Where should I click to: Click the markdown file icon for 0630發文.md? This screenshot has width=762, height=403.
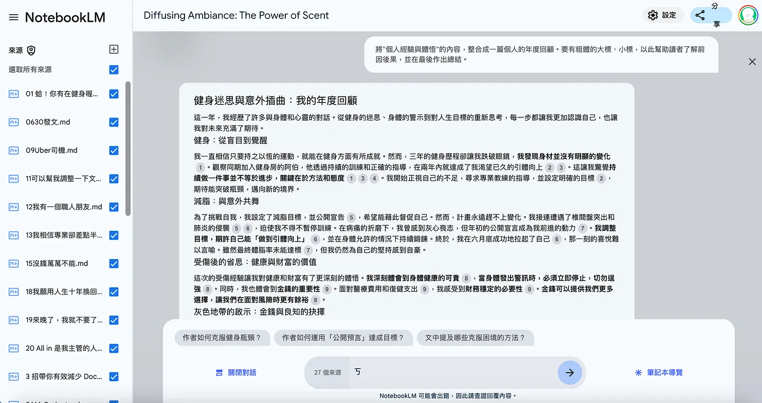(x=14, y=122)
